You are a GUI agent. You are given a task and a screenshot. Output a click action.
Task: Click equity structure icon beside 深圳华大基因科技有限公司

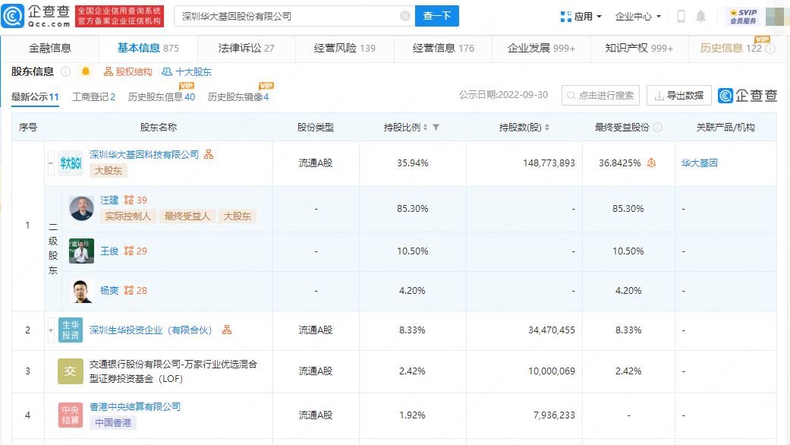209,155
